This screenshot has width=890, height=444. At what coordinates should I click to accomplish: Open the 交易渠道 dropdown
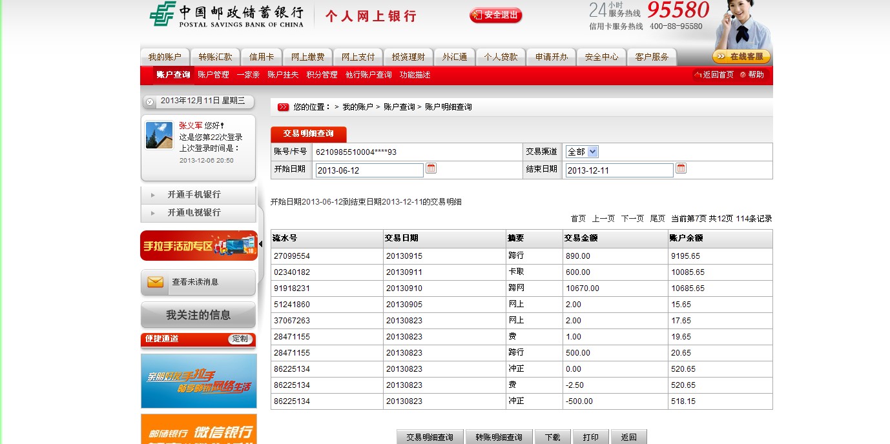coord(582,152)
